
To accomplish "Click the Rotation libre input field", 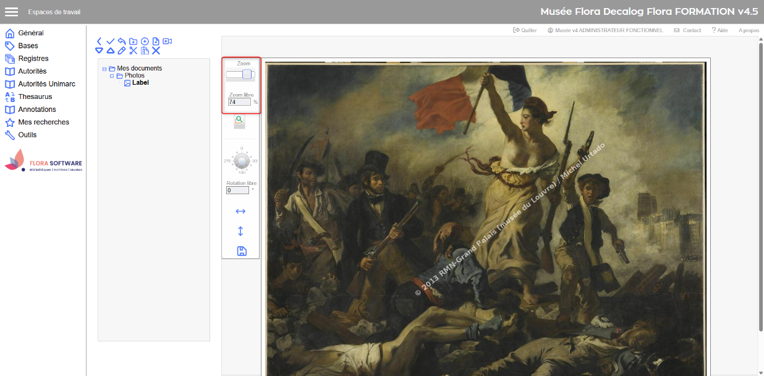I will (x=237, y=190).
